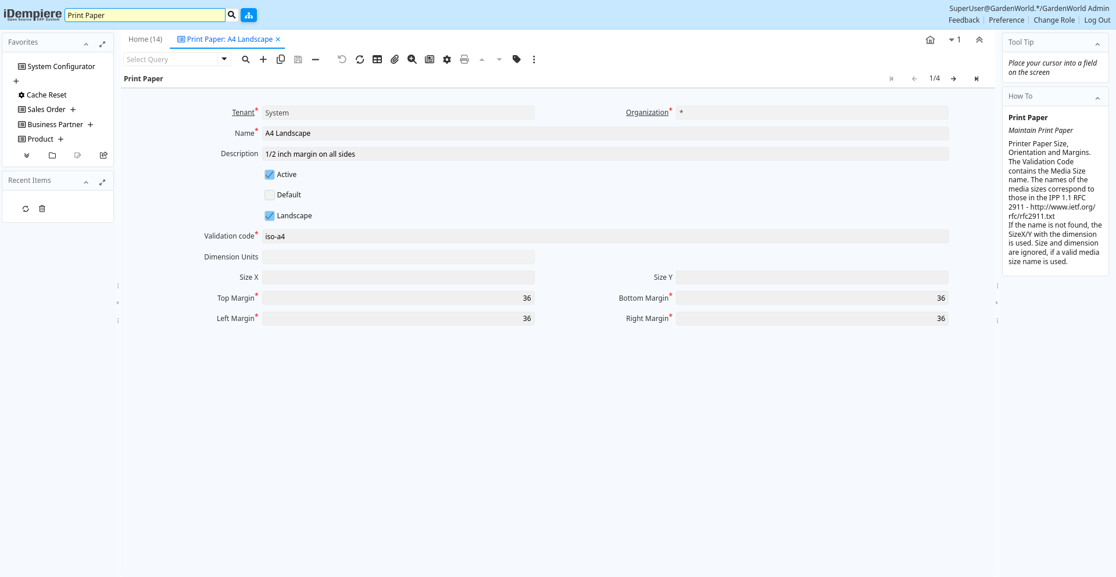The width and height of the screenshot is (1116, 577).
Task: Open the Sales Order favorite
Action: (x=46, y=110)
